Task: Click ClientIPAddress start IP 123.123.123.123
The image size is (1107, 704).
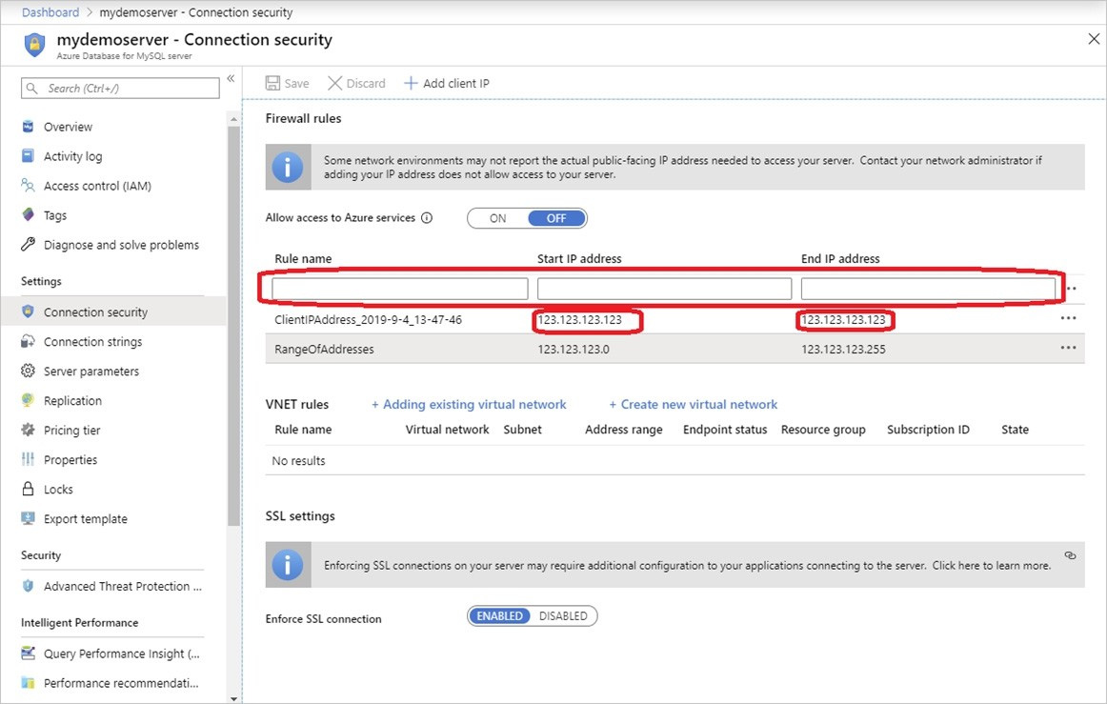Action: 579,320
